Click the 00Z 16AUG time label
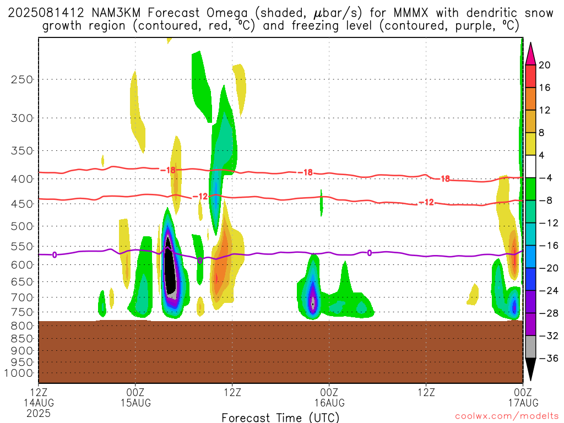Image resolution: width=564 pixels, height=423 pixels. coord(329,398)
